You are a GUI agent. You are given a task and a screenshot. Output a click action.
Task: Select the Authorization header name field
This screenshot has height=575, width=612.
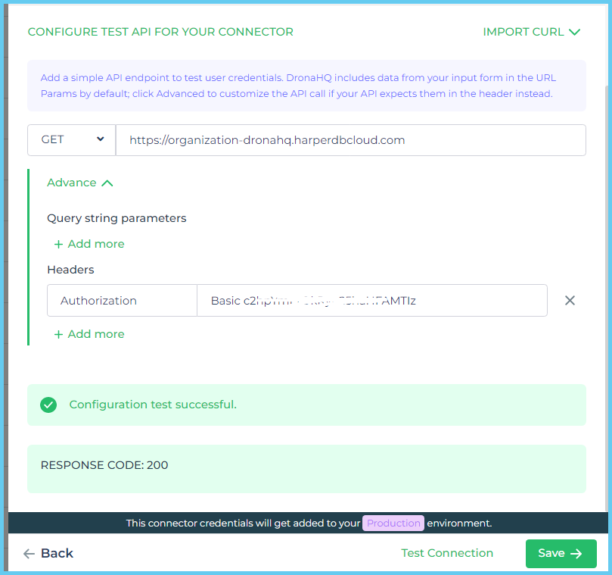(x=121, y=300)
